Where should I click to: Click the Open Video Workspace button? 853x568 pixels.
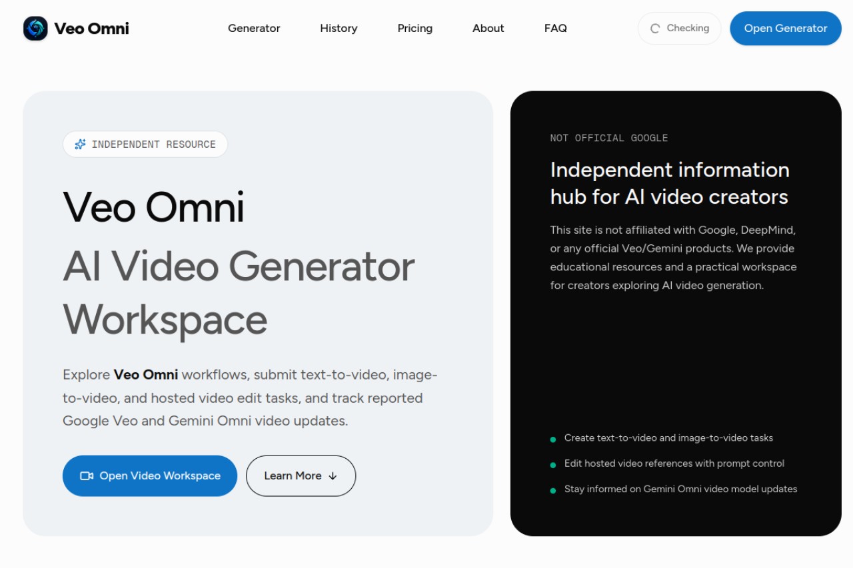click(x=150, y=476)
